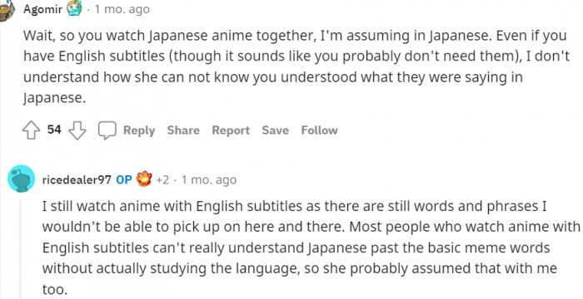The width and height of the screenshot is (583, 299).
Task: Downvote Agomir's comment
Action: pyautogui.click(x=77, y=130)
